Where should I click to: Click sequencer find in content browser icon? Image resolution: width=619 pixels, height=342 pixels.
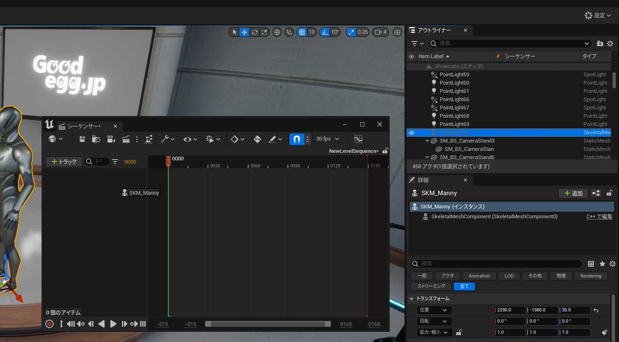(x=96, y=139)
